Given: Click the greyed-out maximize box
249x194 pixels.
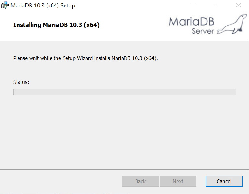Looking at the screenshot, I should (x=215, y=5).
